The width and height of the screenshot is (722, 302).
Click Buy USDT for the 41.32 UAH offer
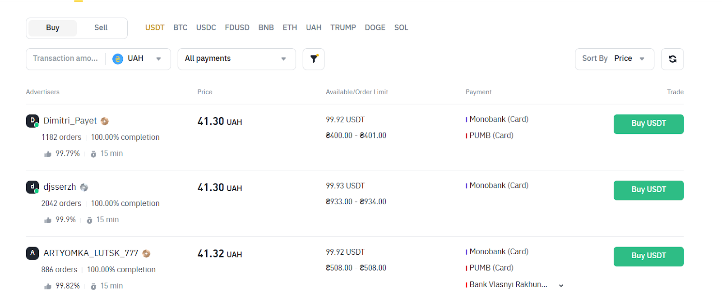coord(648,256)
